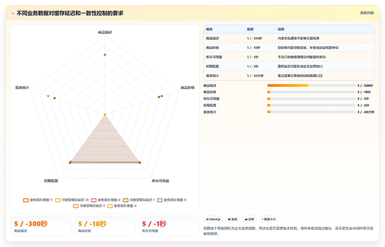This screenshot has width=385, height=247.
Task: Click the small blue icon beside the page title
Action: coord(13,13)
